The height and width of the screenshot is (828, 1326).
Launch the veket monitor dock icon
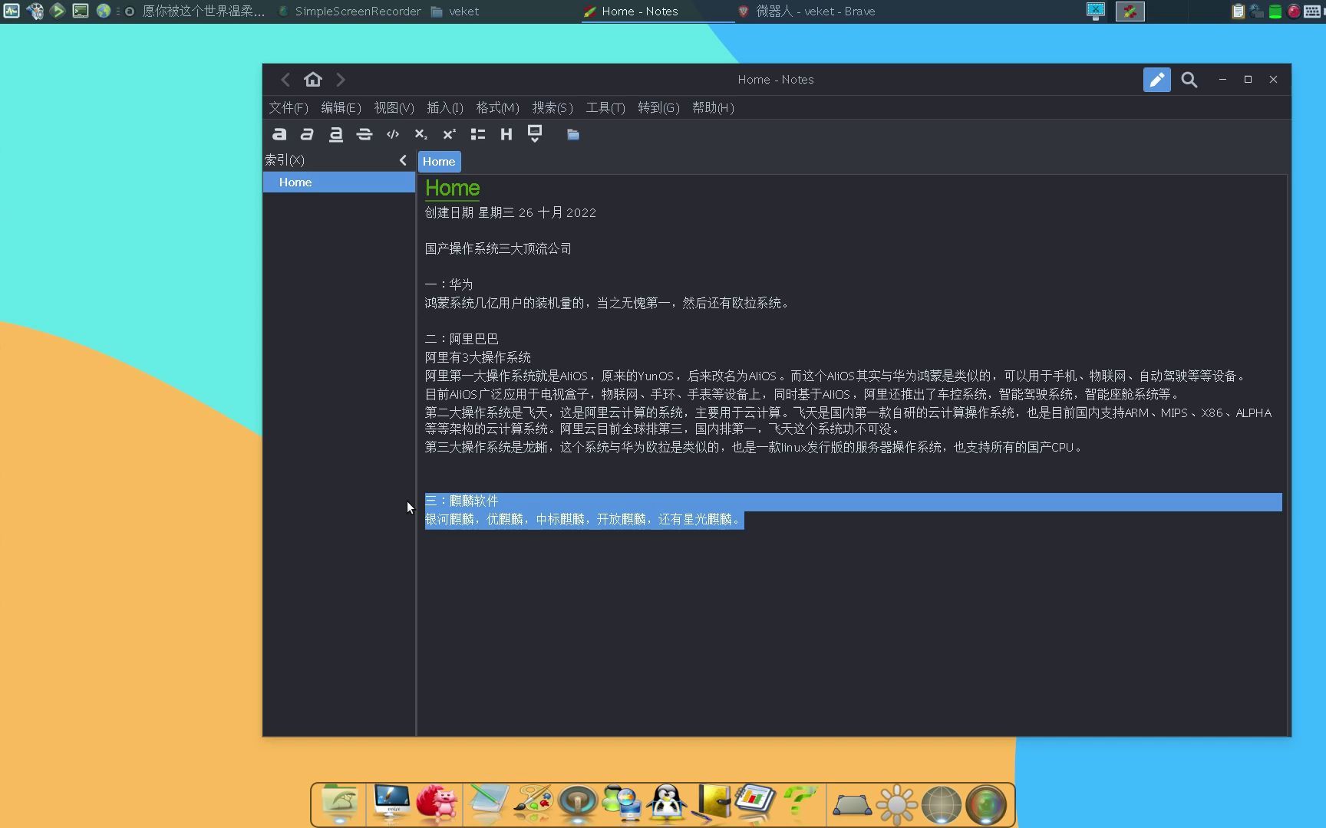(391, 803)
